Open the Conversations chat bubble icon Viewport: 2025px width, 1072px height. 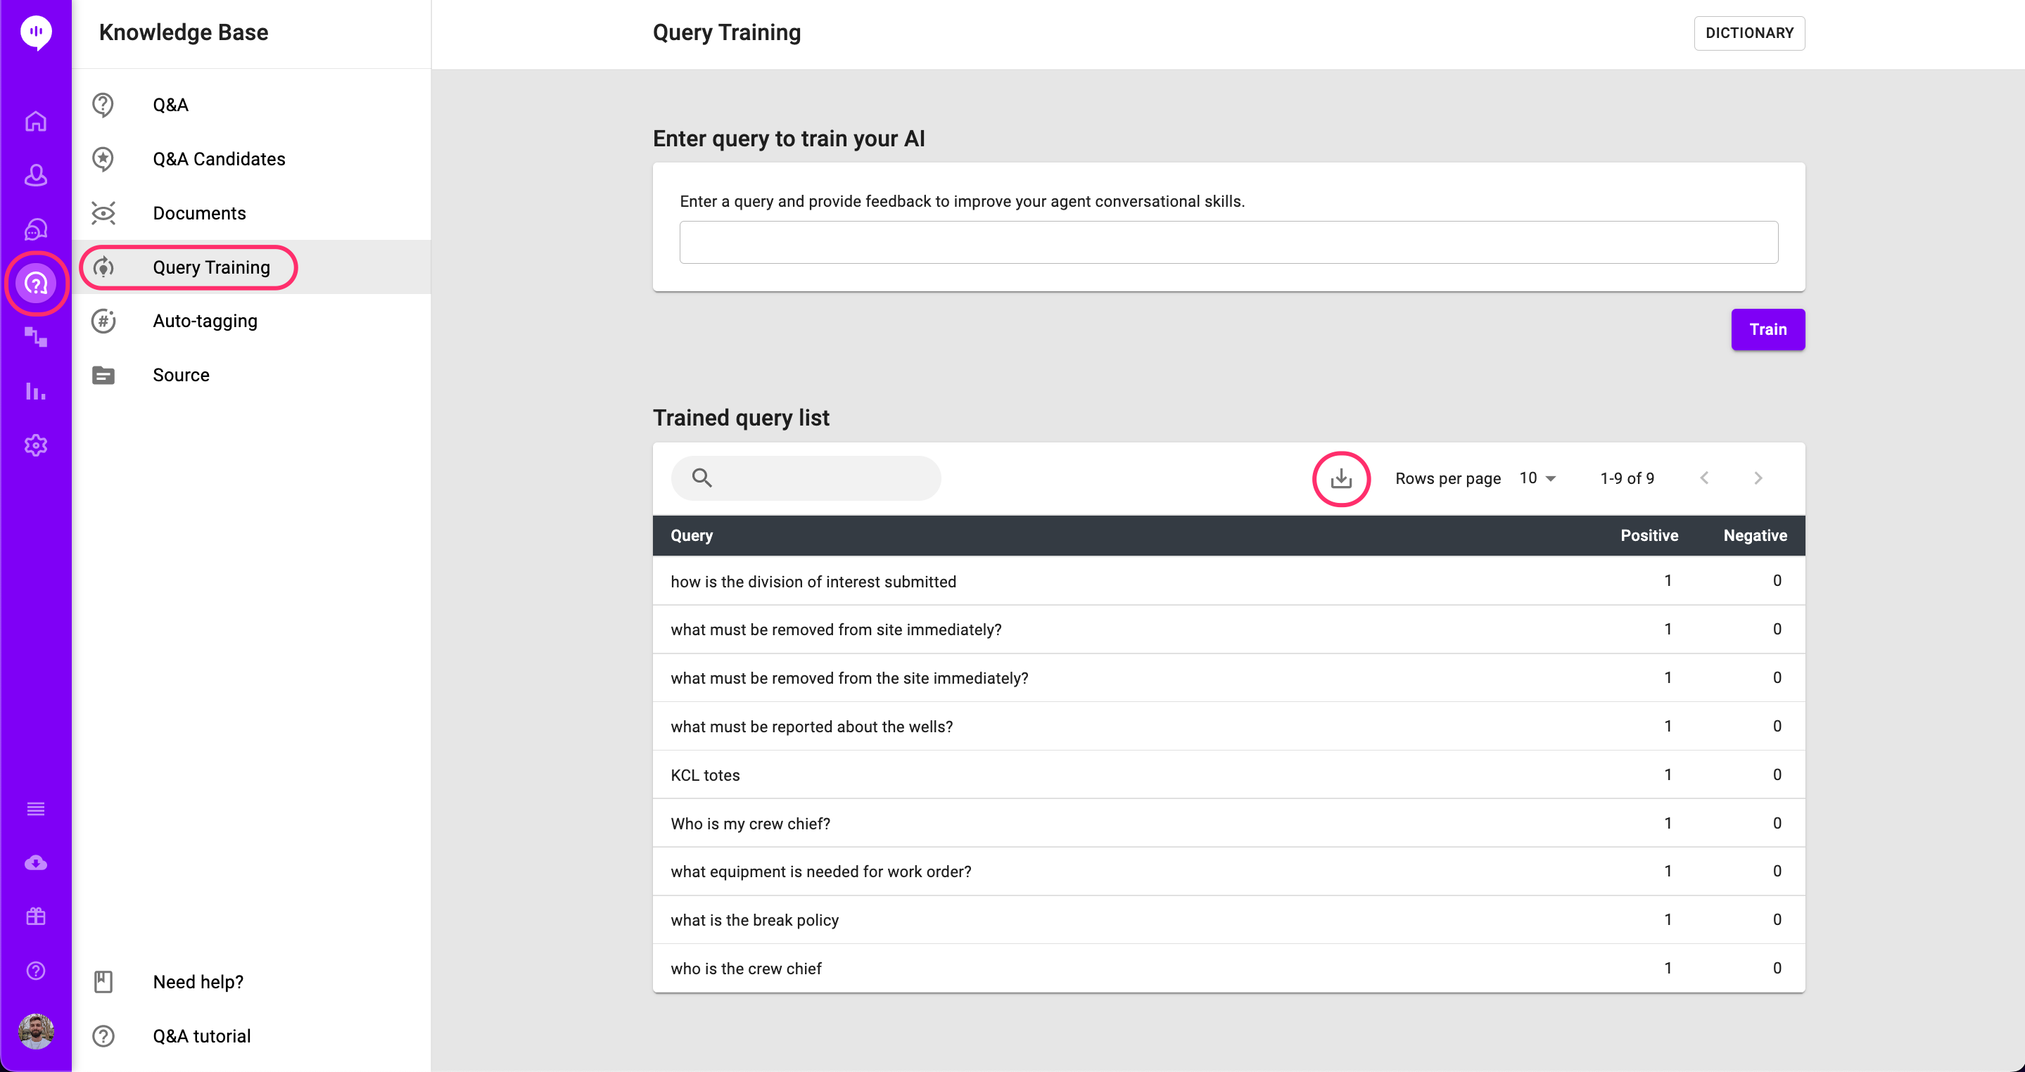(x=35, y=229)
